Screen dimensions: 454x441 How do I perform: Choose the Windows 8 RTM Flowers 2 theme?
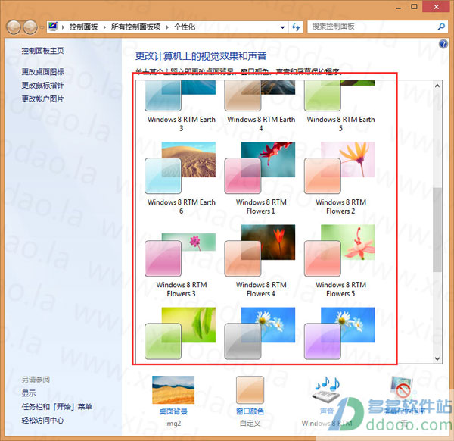pyautogui.click(x=340, y=178)
